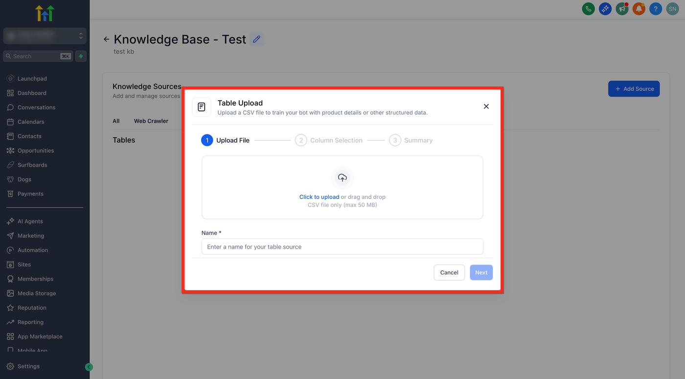Click the Next button in the dialog
This screenshot has width=685, height=379.
(x=481, y=273)
